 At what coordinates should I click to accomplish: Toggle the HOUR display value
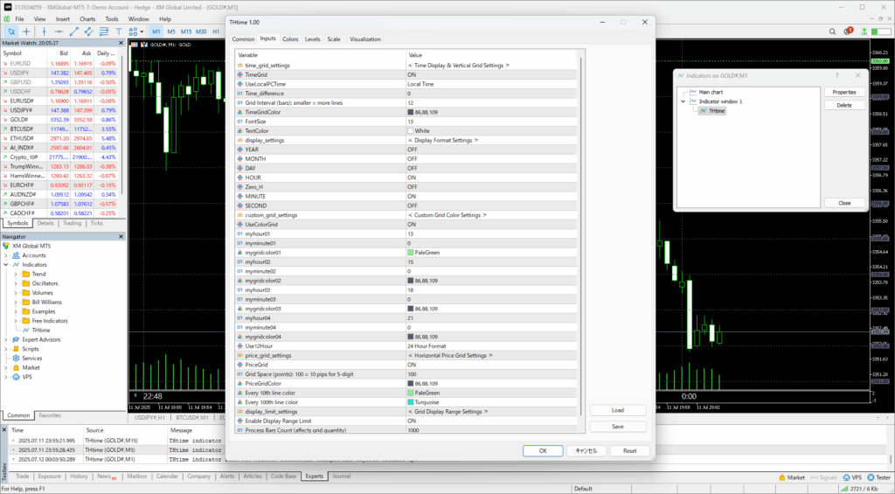[491, 177]
